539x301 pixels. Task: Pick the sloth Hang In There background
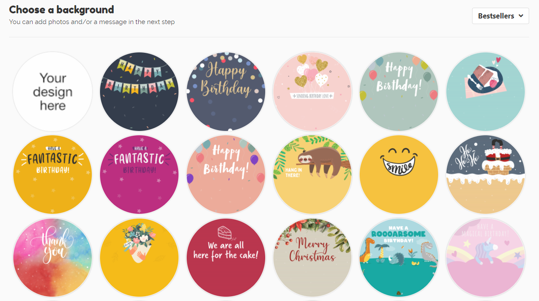tap(312, 175)
